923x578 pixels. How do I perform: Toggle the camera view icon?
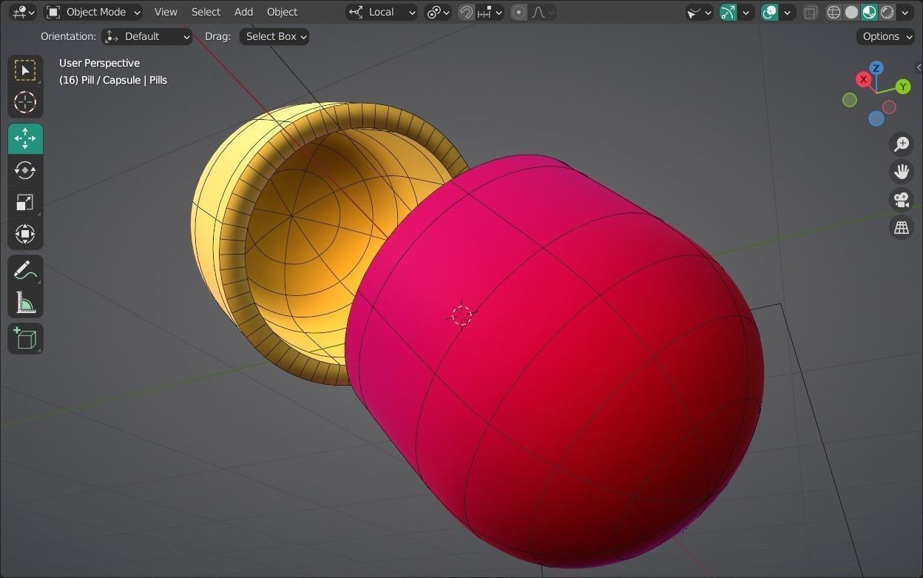[902, 199]
